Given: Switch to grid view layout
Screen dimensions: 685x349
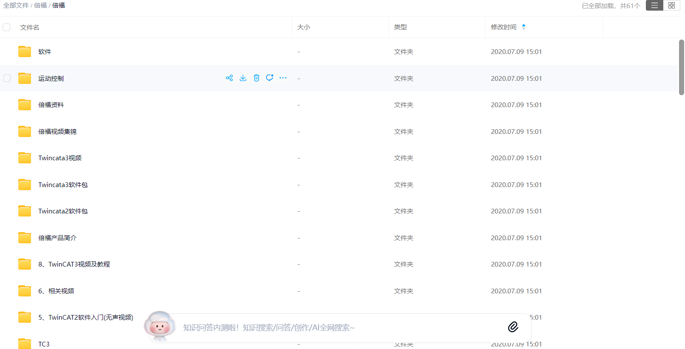Looking at the screenshot, I should click(x=672, y=6).
